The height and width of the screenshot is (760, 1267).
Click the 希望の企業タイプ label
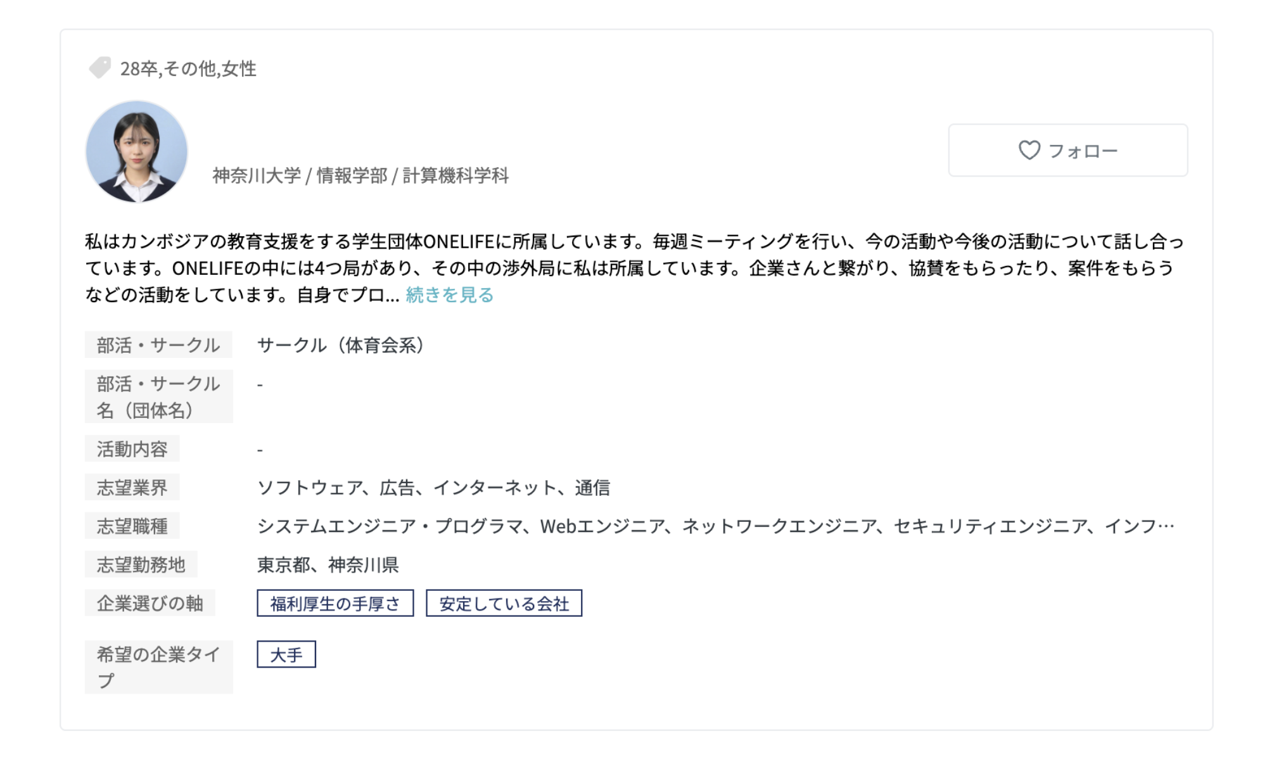pyautogui.click(x=158, y=667)
